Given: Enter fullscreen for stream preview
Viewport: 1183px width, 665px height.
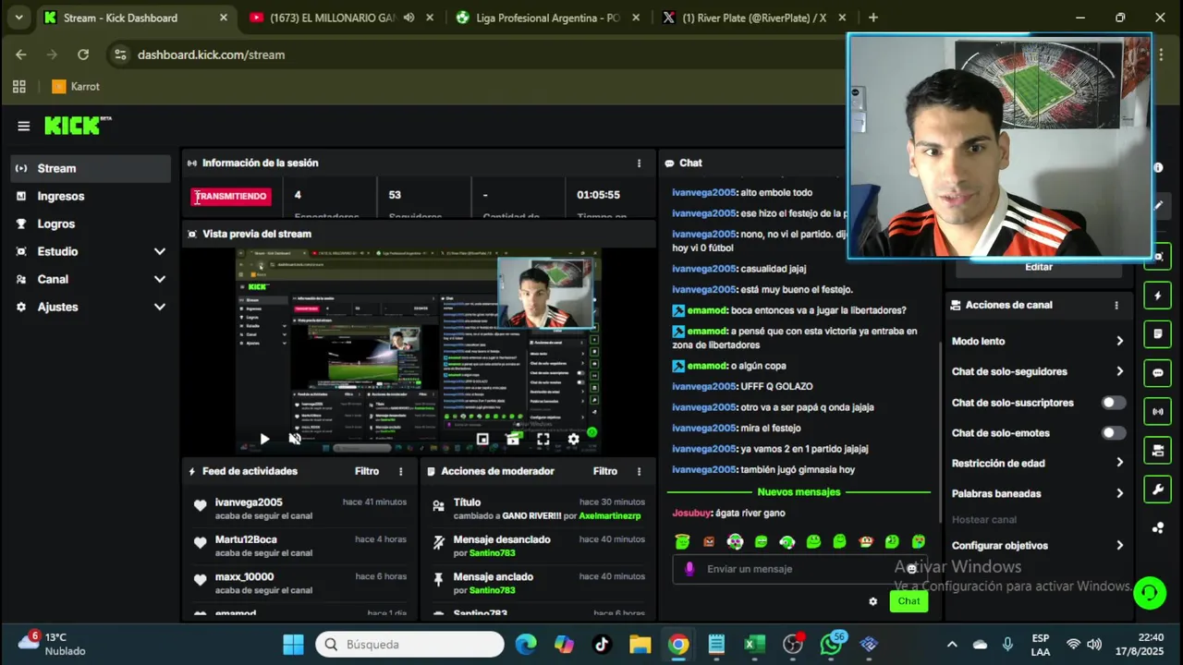Looking at the screenshot, I should 543,440.
